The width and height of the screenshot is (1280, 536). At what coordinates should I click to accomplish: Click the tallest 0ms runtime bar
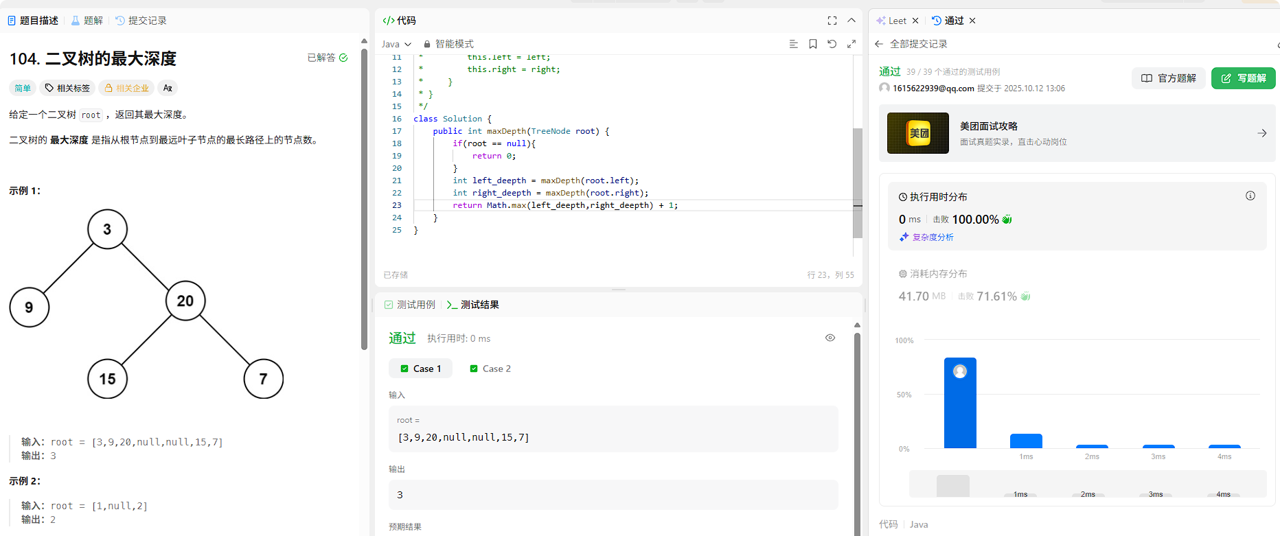(x=960, y=403)
